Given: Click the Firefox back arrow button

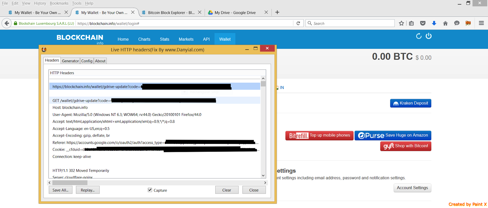Looking at the screenshot, I should point(7,23).
